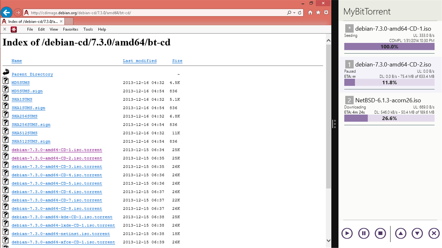Open the Parent Directory link
The height and width of the screenshot is (248, 442).
32,74
